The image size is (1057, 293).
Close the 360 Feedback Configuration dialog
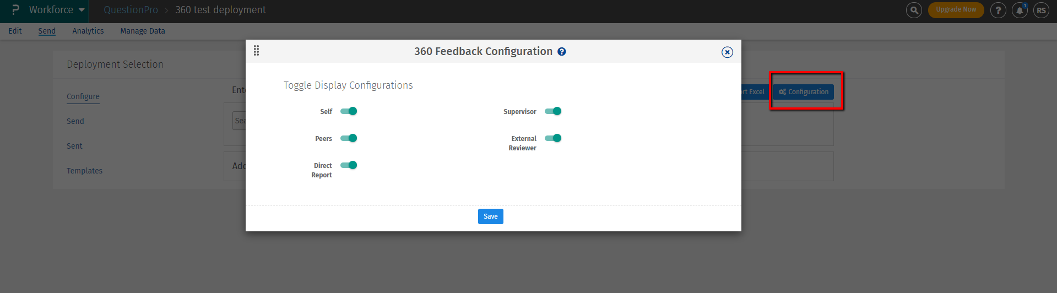tap(727, 52)
